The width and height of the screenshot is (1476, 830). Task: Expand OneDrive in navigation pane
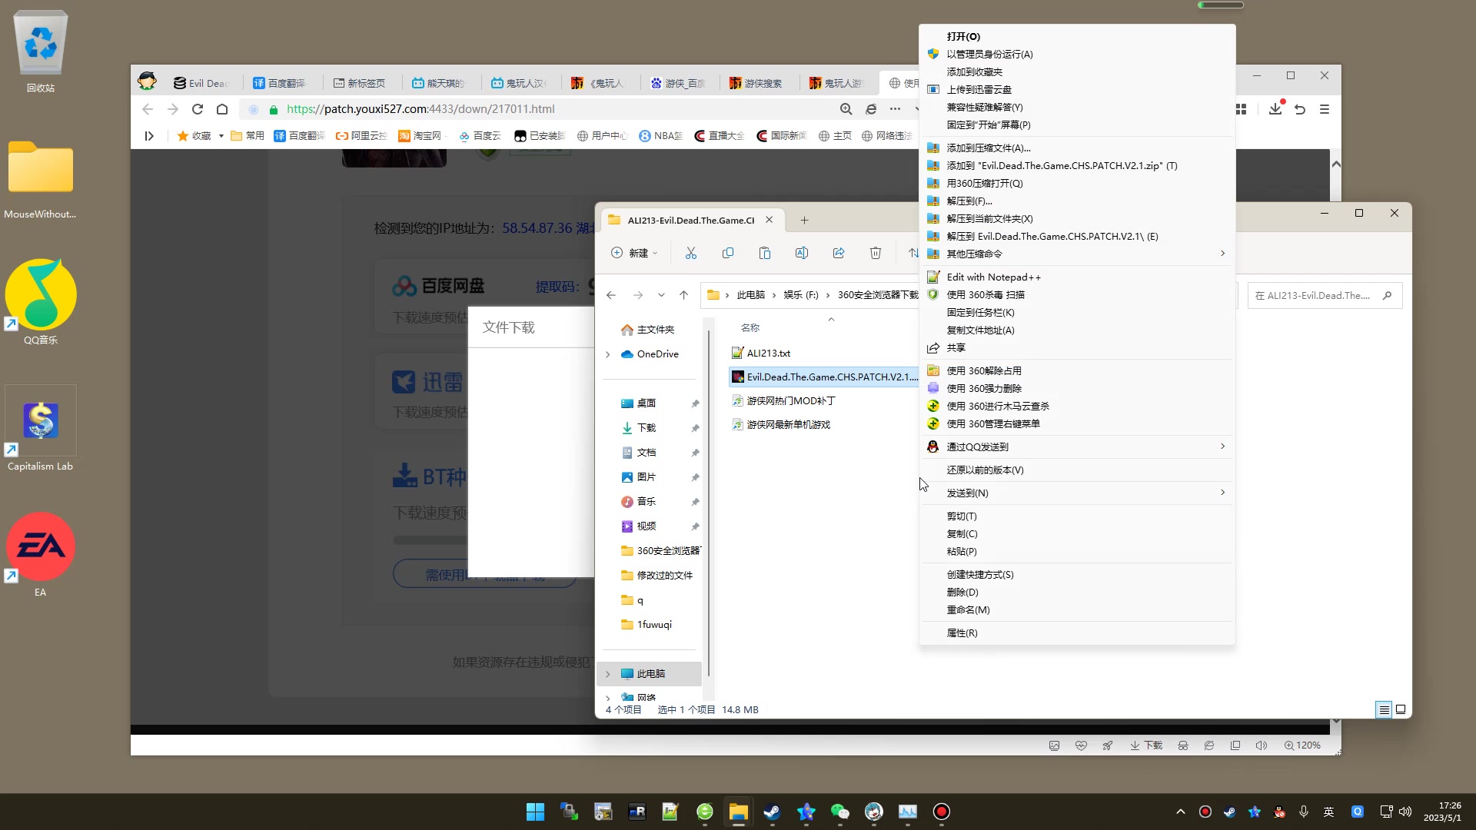607,354
